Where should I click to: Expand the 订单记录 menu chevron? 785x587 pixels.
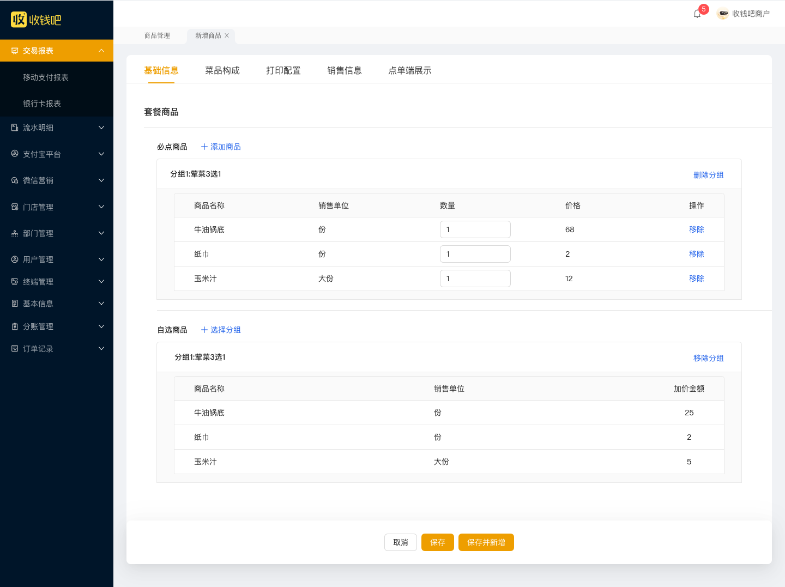(x=101, y=349)
